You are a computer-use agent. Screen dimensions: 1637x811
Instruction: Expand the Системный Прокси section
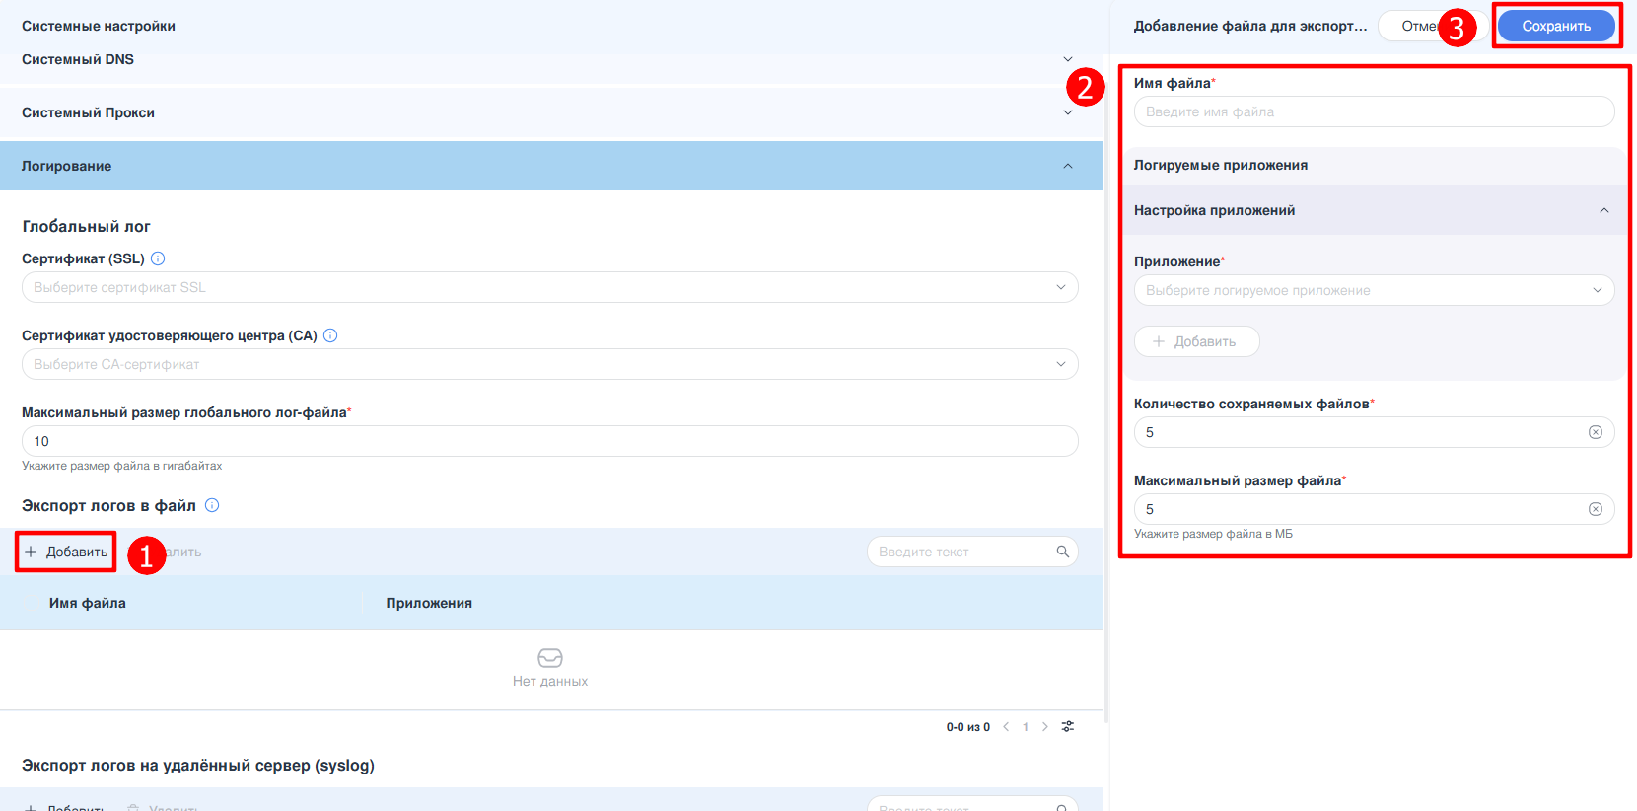click(1067, 112)
